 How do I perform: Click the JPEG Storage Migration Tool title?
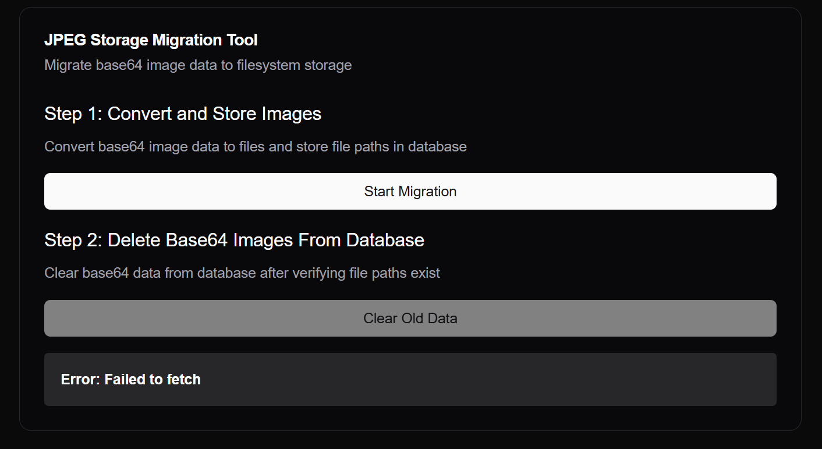tap(151, 40)
